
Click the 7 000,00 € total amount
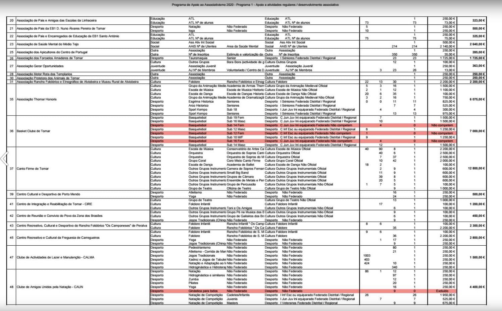point(477,131)
